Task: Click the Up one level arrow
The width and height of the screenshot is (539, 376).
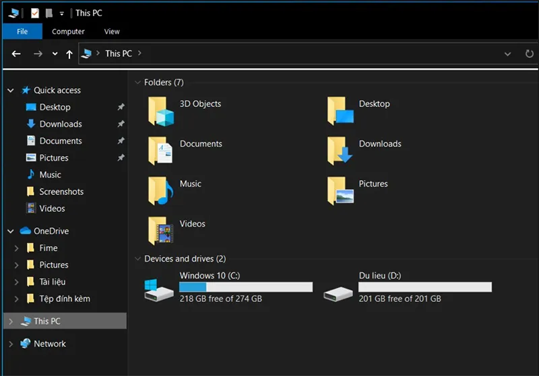Action: point(69,54)
